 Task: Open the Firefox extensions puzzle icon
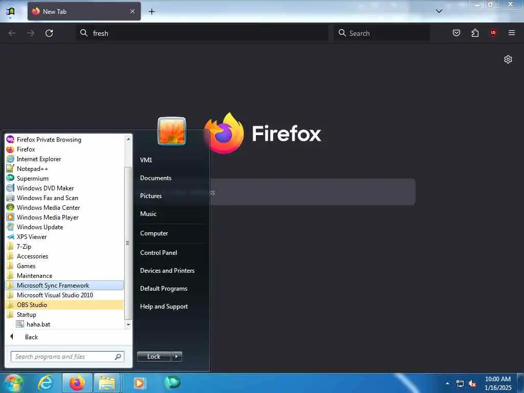click(x=475, y=33)
